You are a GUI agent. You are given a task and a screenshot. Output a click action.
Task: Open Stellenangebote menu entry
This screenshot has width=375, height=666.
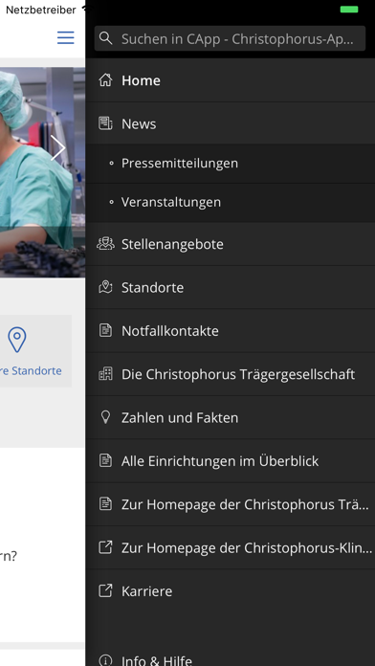coord(231,244)
